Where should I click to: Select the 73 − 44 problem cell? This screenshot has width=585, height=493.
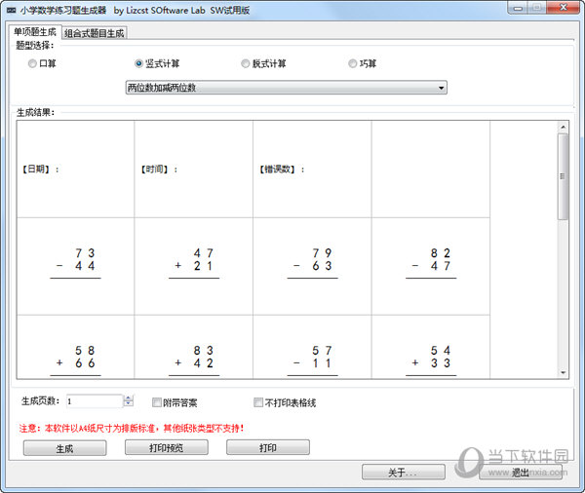pos(75,266)
